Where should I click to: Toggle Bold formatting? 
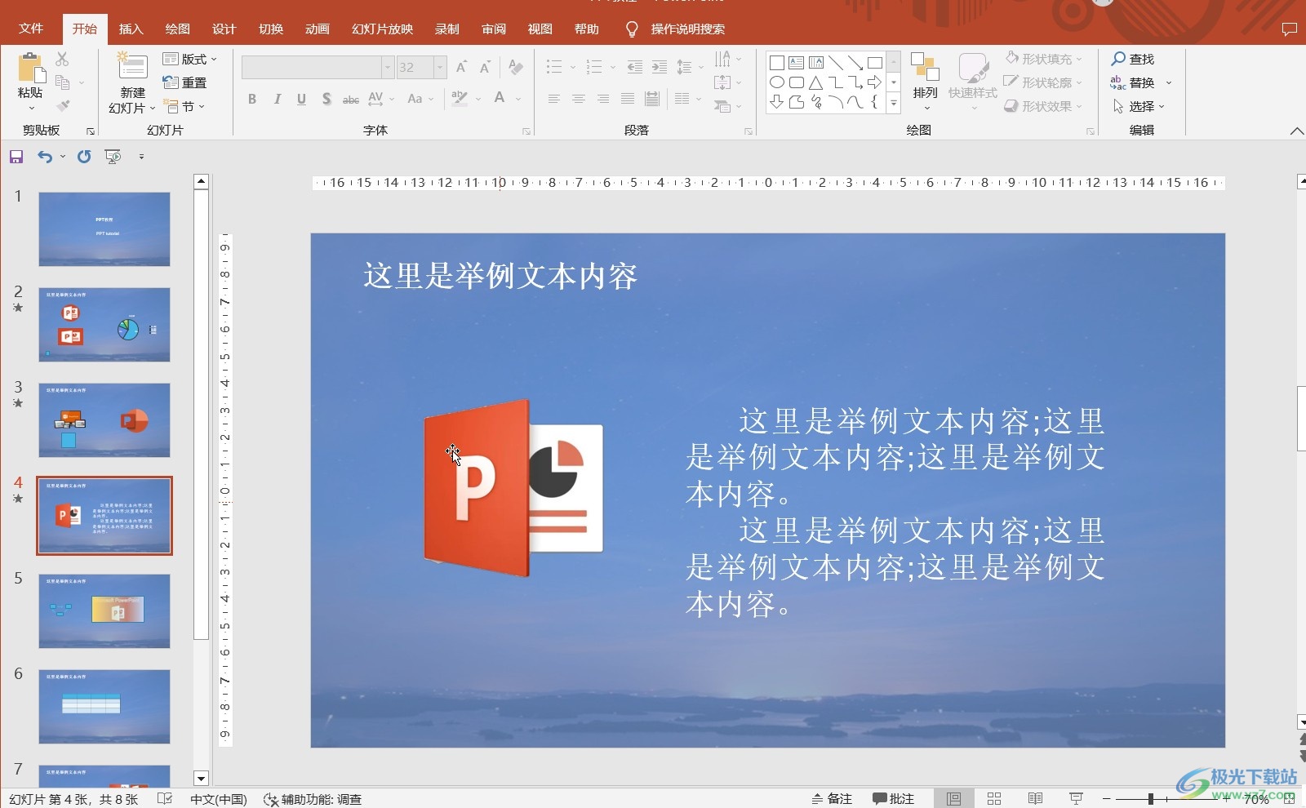click(x=252, y=99)
